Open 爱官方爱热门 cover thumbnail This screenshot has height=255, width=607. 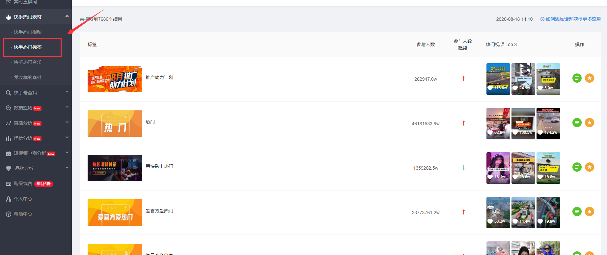click(x=115, y=212)
